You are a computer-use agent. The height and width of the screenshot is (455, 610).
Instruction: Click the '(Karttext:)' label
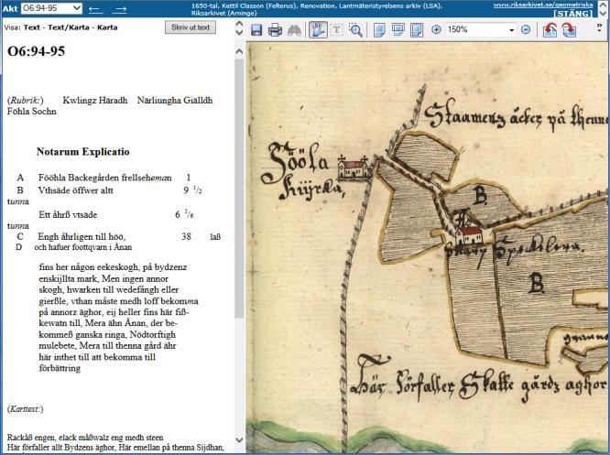pyautogui.click(x=26, y=409)
